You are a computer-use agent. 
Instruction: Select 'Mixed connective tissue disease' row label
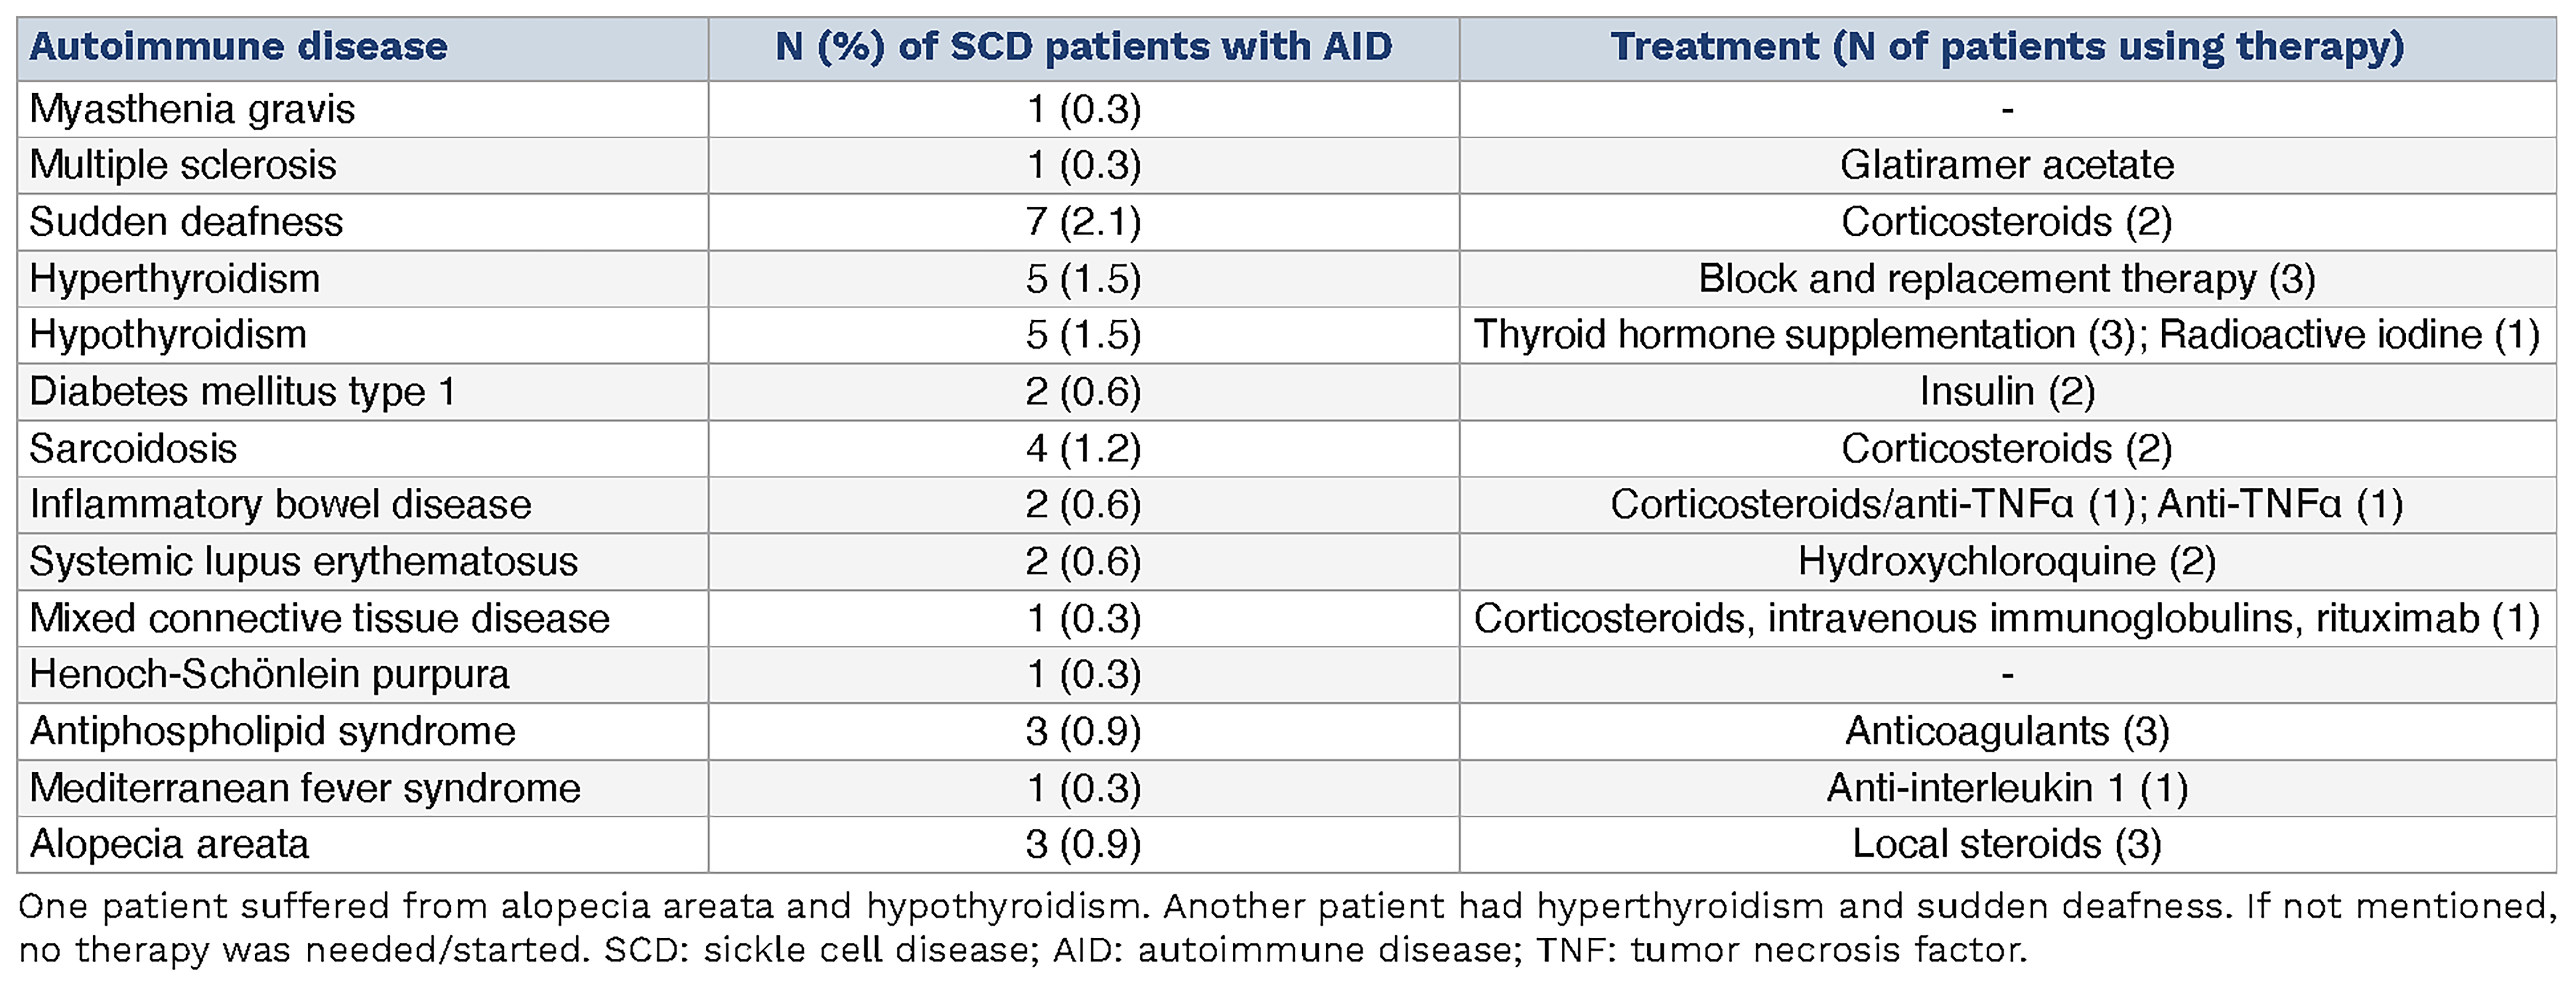point(320,619)
